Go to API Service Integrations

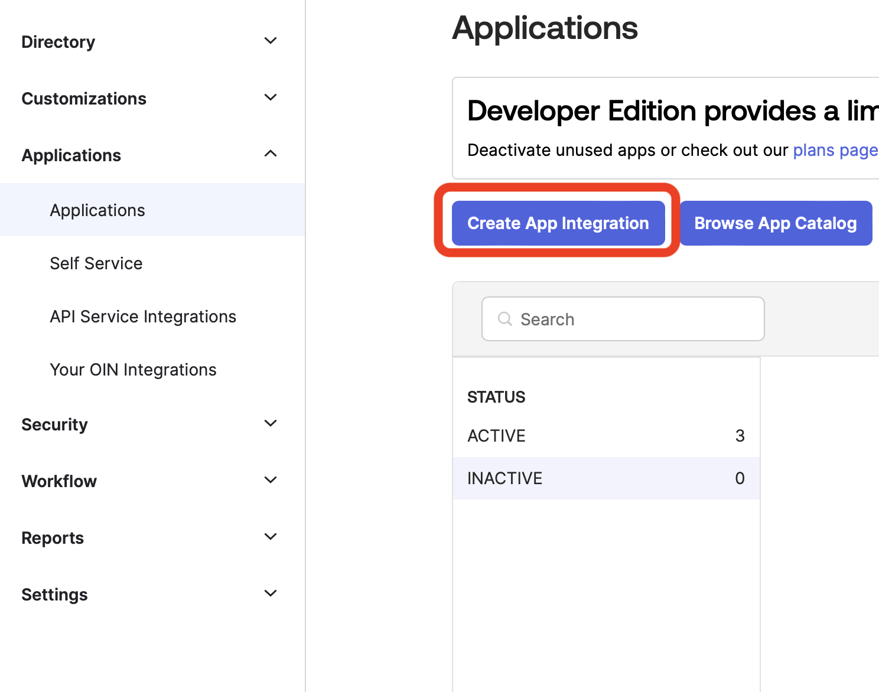pos(143,316)
